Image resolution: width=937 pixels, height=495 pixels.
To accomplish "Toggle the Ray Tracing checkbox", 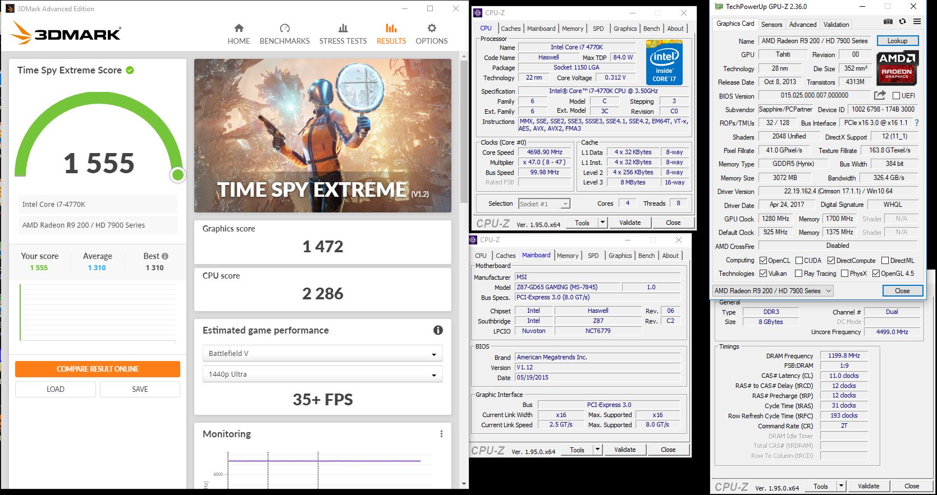I will (x=799, y=274).
